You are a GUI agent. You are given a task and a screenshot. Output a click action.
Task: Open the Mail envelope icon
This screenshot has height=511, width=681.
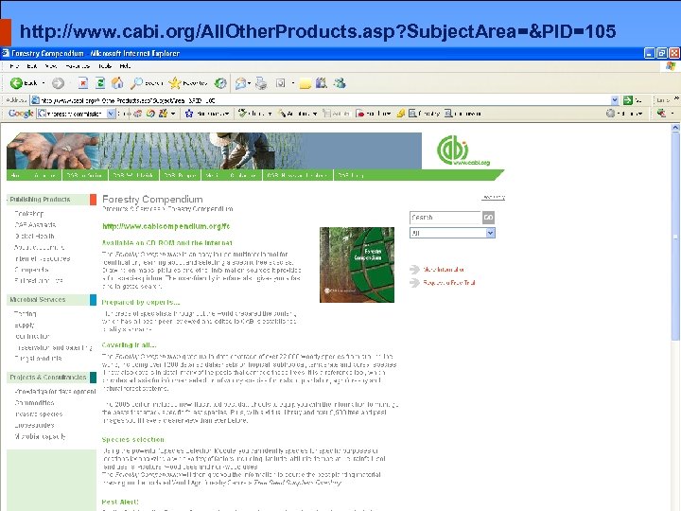tap(240, 83)
